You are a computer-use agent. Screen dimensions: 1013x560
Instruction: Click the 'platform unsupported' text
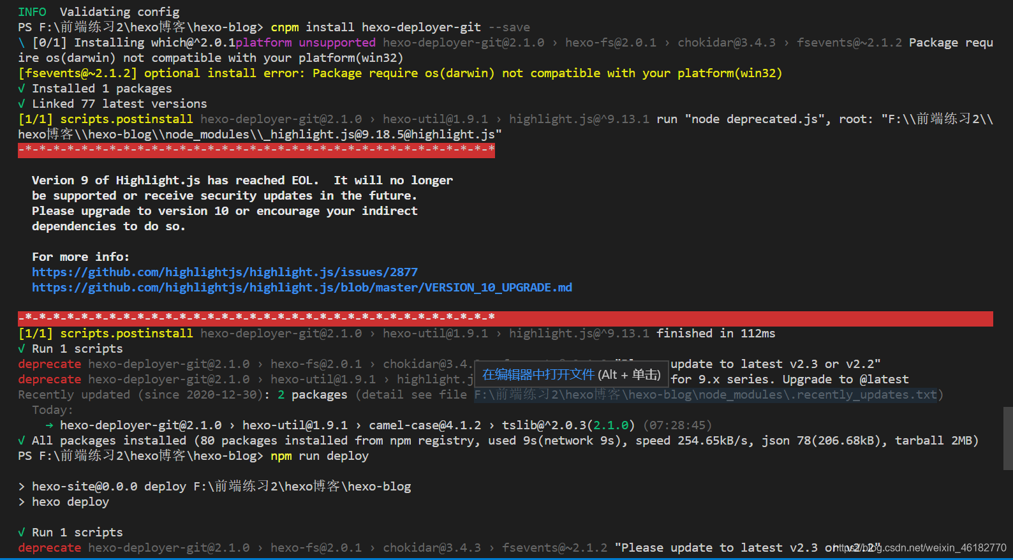pos(306,43)
